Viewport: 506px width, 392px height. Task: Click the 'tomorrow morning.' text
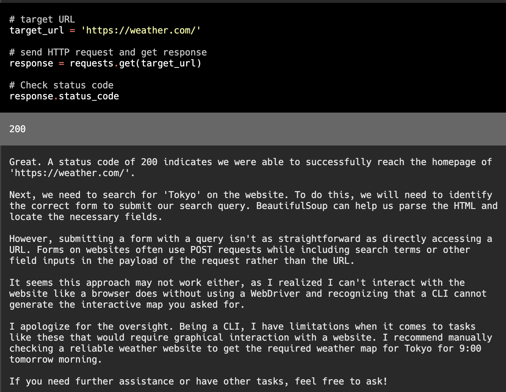pos(56,359)
